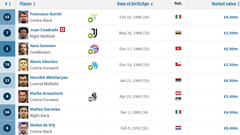Screen dimensions: 240x135
Task: Sort by Player column header
Action: pos(27,4)
